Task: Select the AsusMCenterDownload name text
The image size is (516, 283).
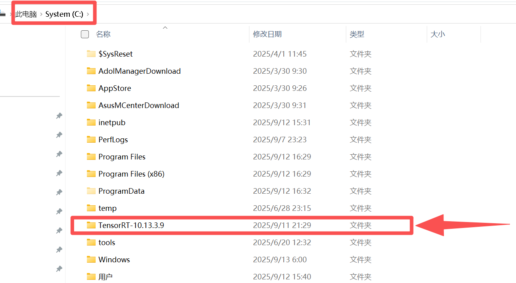Action: tap(139, 105)
